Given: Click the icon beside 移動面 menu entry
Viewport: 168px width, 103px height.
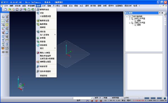Looking at the screenshot, I should point(38,42).
